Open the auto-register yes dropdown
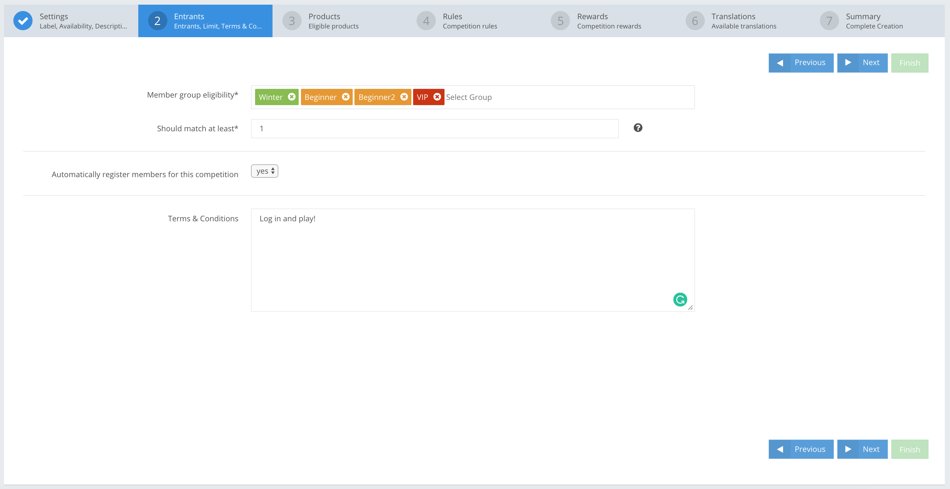The width and height of the screenshot is (950, 489). pyautogui.click(x=264, y=171)
